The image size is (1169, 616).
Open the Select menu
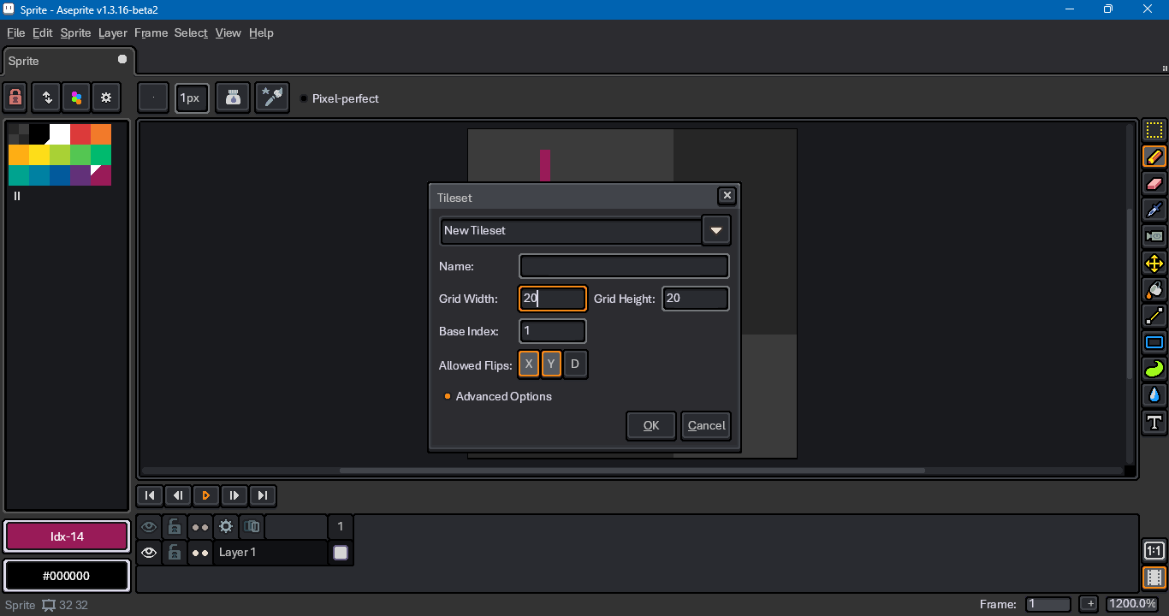click(x=191, y=33)
